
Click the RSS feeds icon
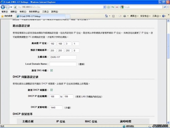coord(113,16)
